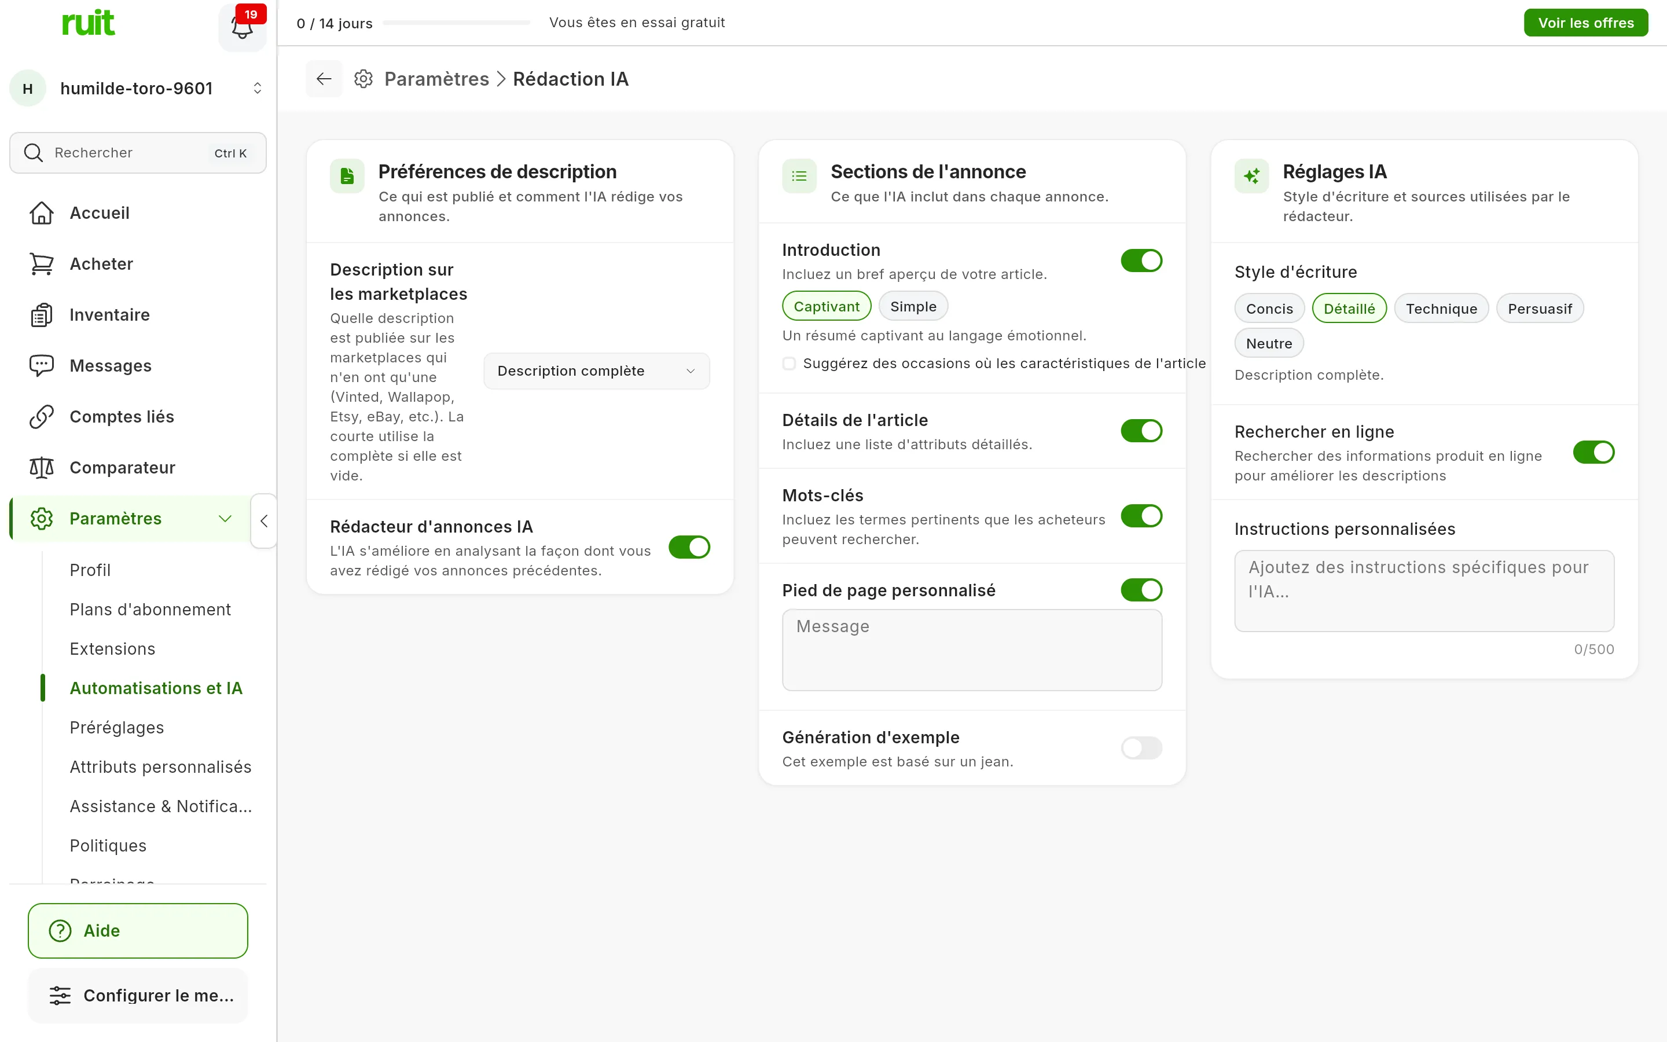Toggle the Détails de l'article switch
Image resolution: width=1667 pixels, height=1042 pixels.
1141,431
